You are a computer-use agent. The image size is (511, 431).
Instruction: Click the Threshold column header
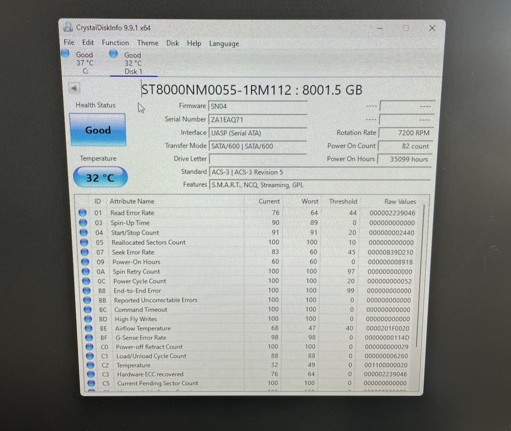[x=343, y=201]
